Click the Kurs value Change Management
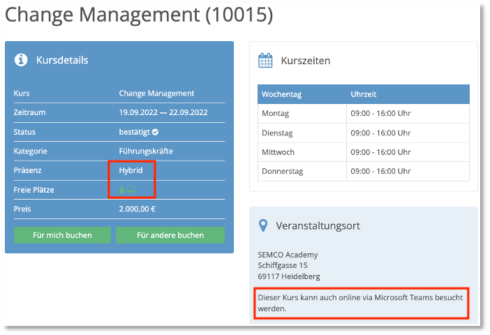490x335 pixels. click(x=156, y=93)
